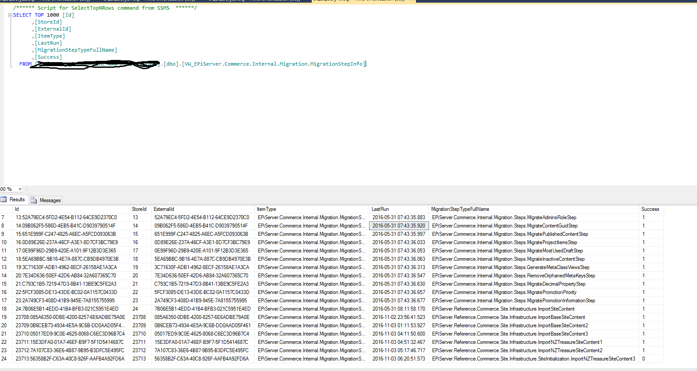Open the editor zoom percentage dropdown
Screen dimensions: 697x371
click(x=20, y=189)
